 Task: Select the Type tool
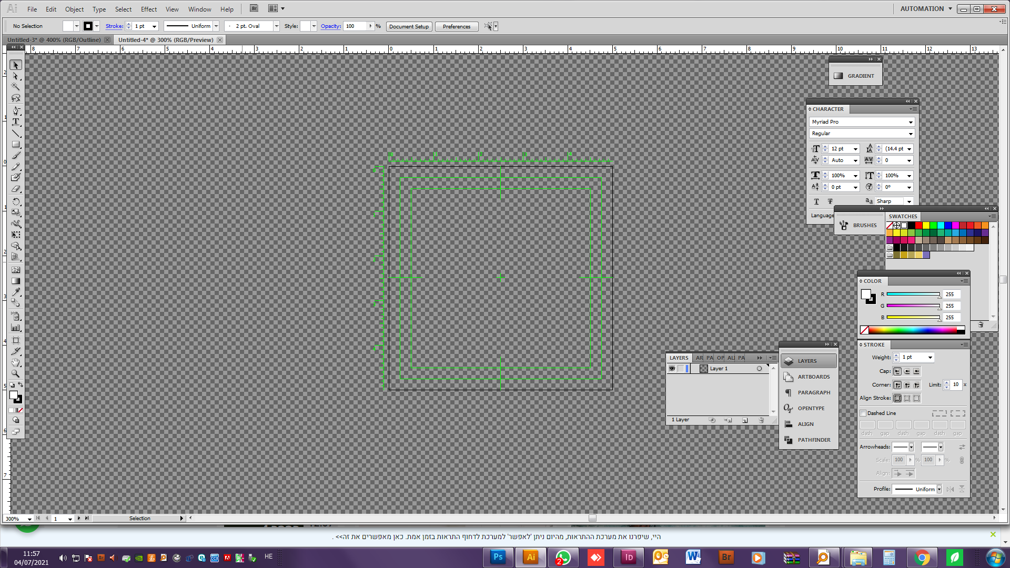pyautogui.click(x=16, y=122)
